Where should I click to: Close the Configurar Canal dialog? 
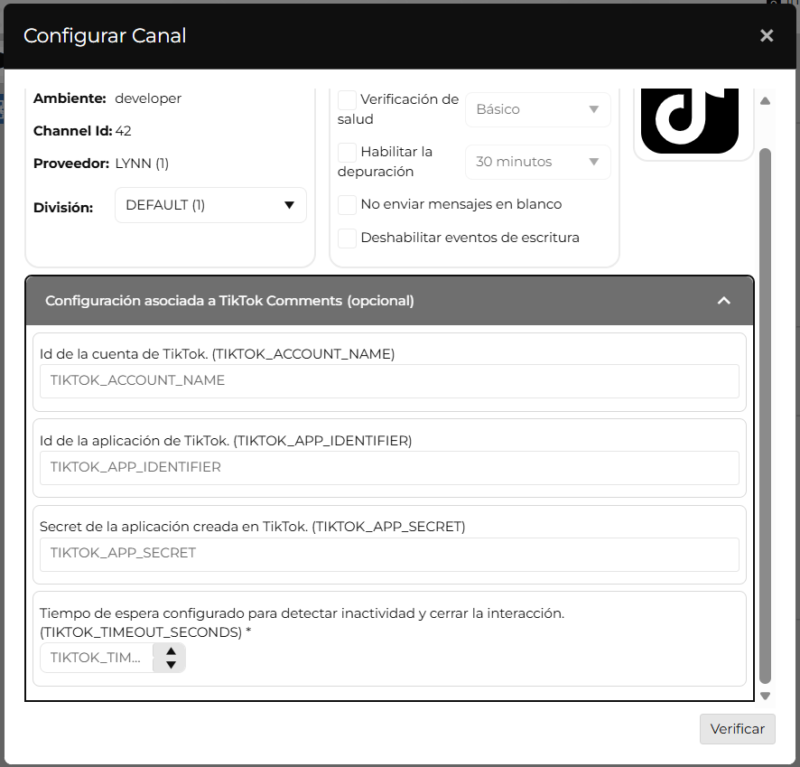tap(767, 36)
